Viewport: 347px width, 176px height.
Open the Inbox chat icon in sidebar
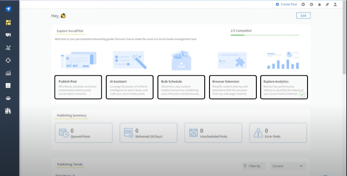pos(8,35)
